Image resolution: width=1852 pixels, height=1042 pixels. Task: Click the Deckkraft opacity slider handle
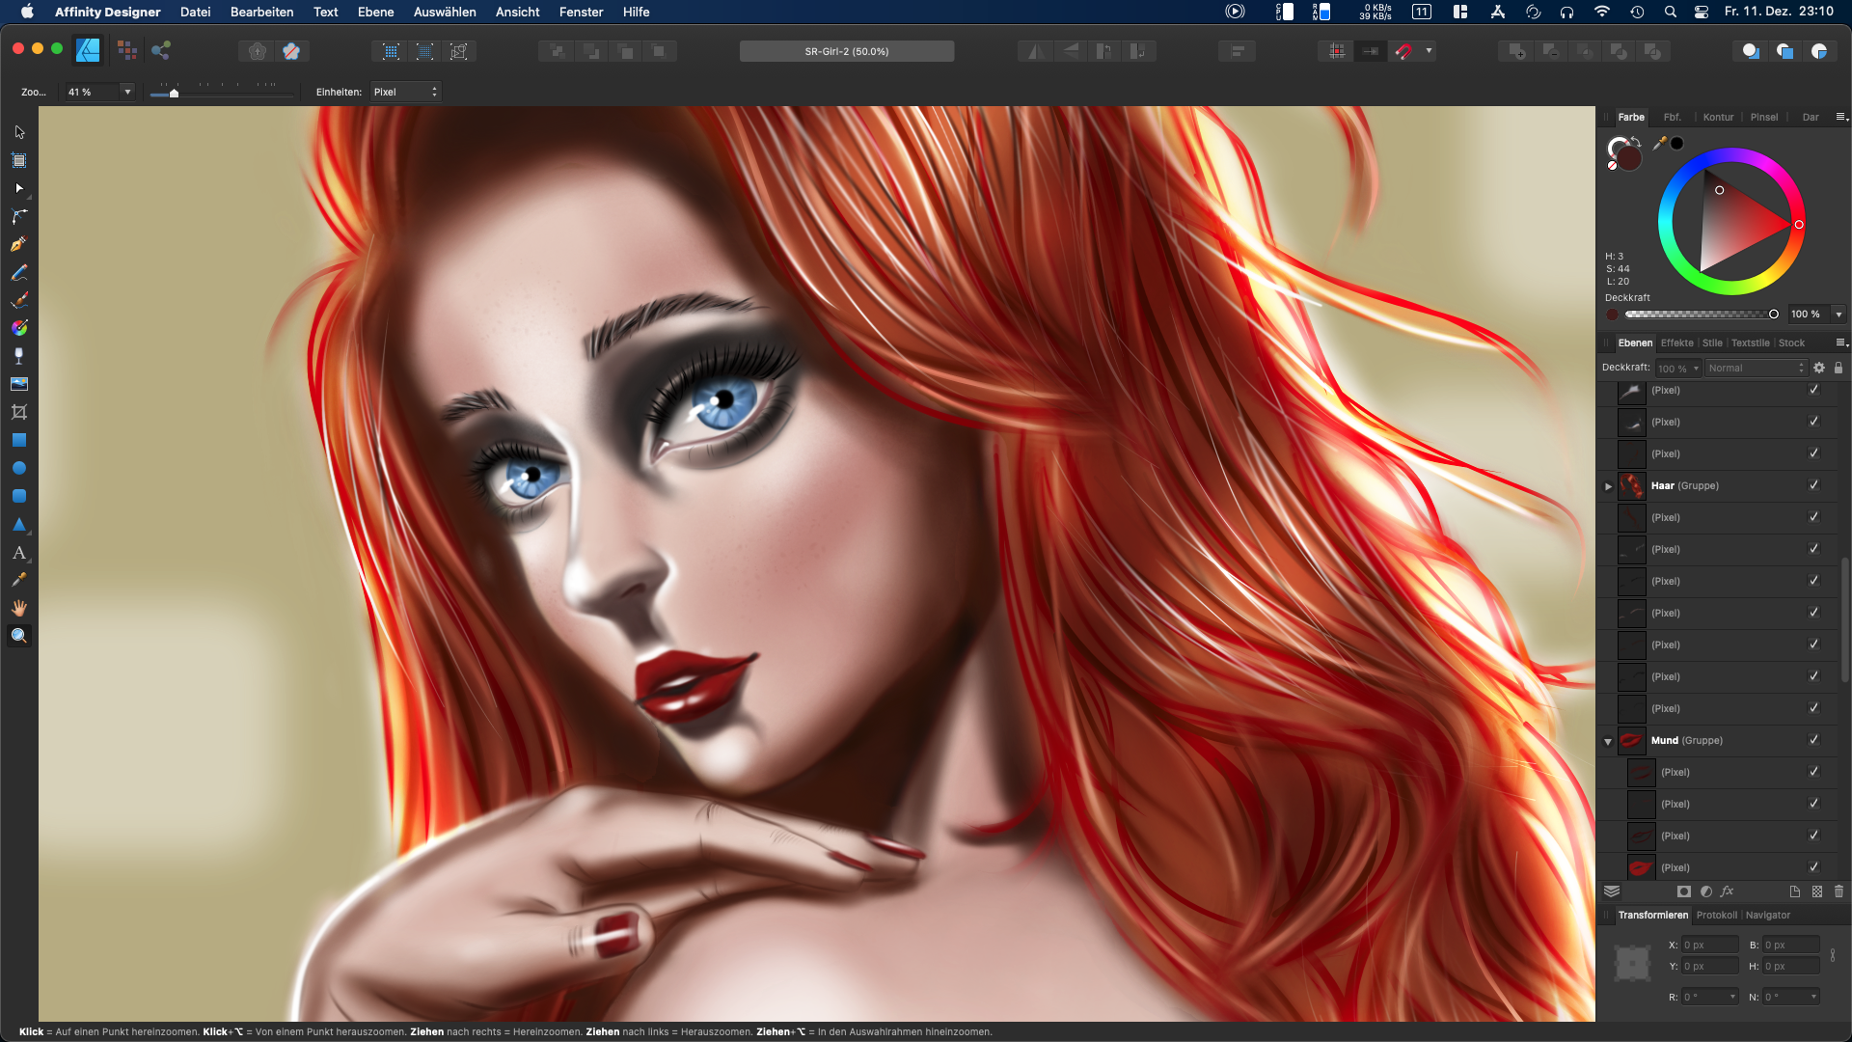(x=1773, y=314)
